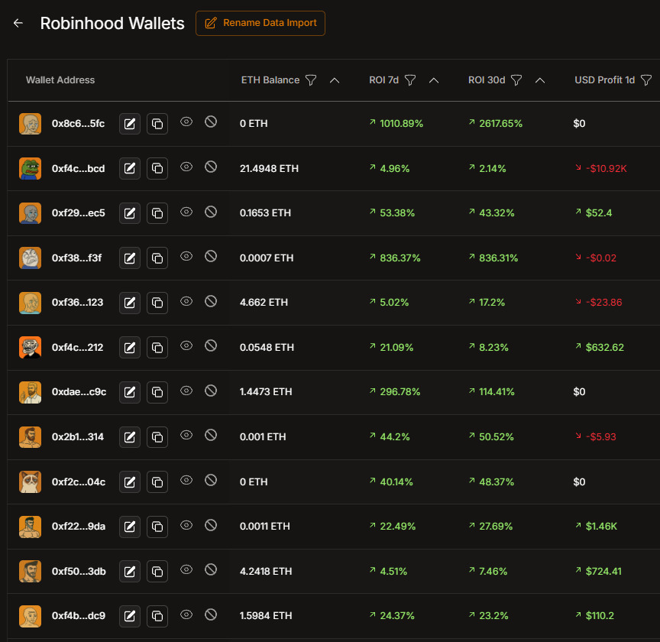Edit label for wallet 0xf38...f3f
The image size is (660, 642).
pos(130,258)
